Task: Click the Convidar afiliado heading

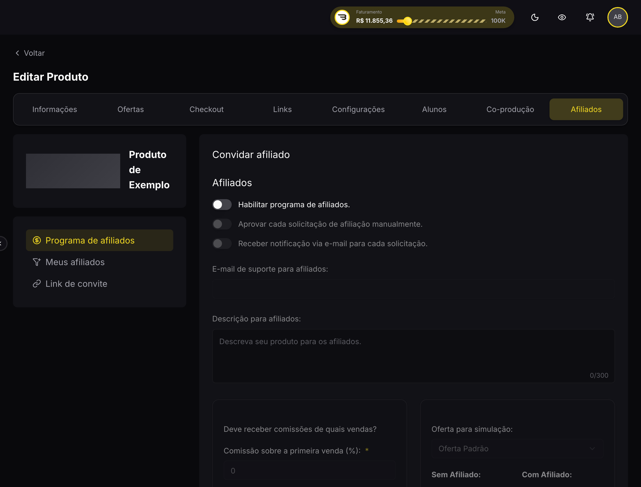Action: pyautogui.click(x=251, y=154)
